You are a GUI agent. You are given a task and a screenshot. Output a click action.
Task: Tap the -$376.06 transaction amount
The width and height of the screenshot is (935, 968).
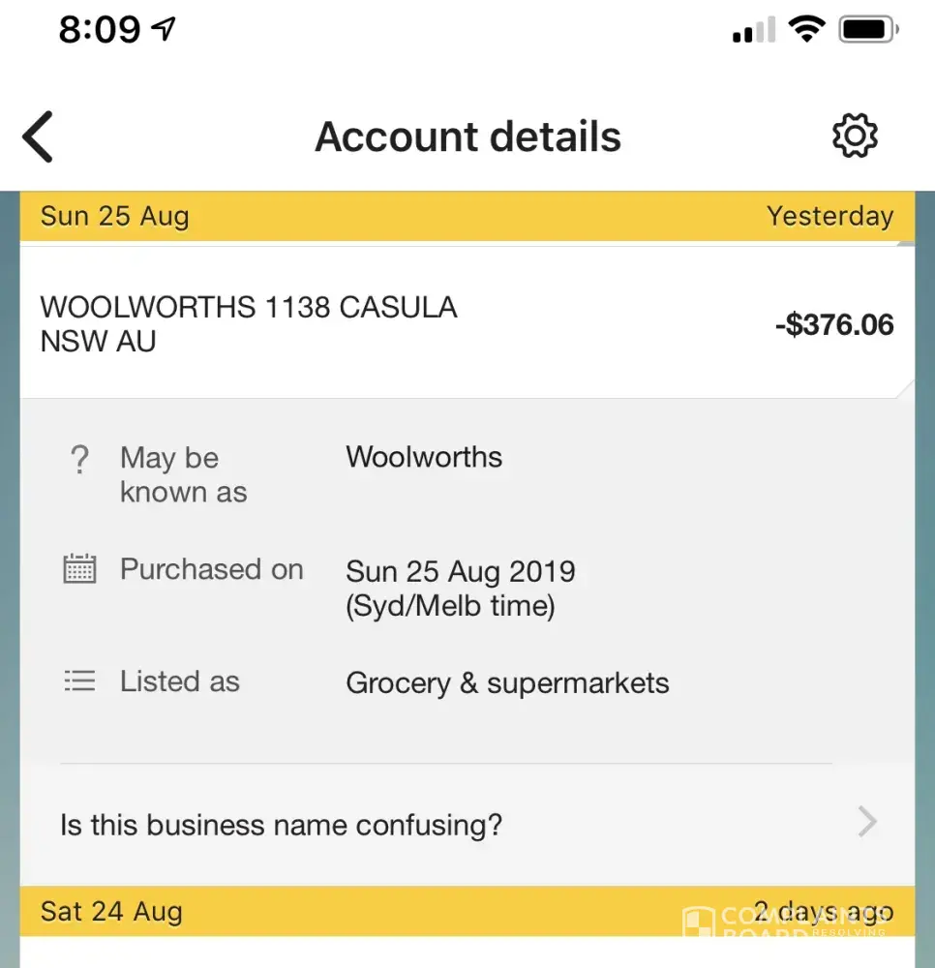pyautogui.click(x=834, y=324)
